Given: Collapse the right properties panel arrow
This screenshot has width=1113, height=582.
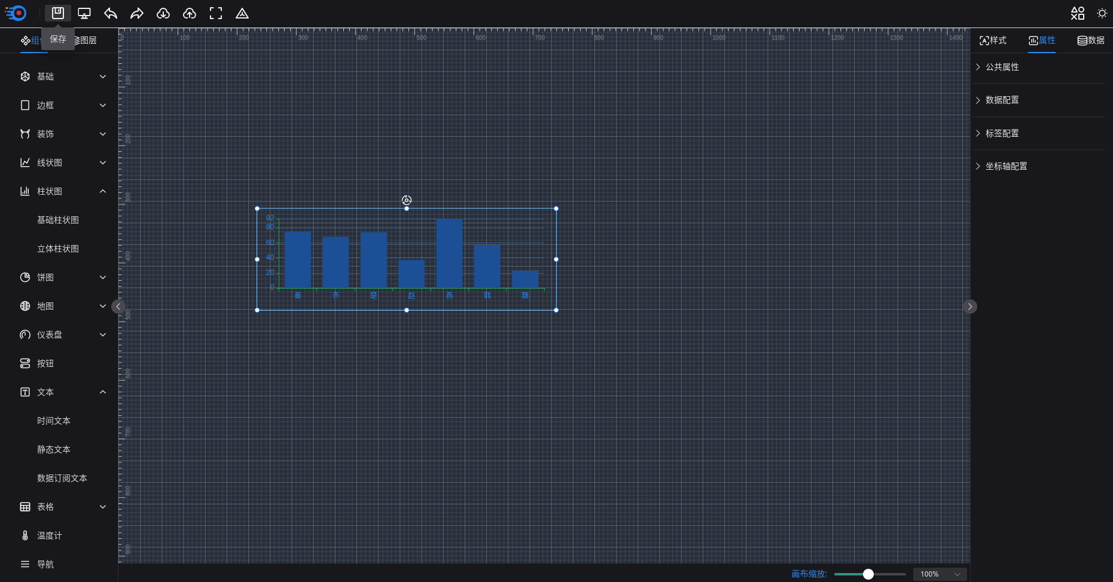Looking at the screenshot, I should coord(969,307).
